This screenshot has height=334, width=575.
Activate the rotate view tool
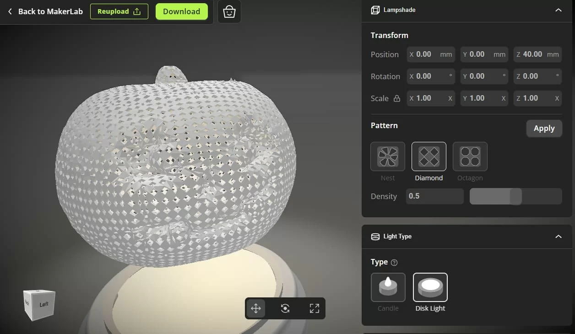[x=285, y=308]
